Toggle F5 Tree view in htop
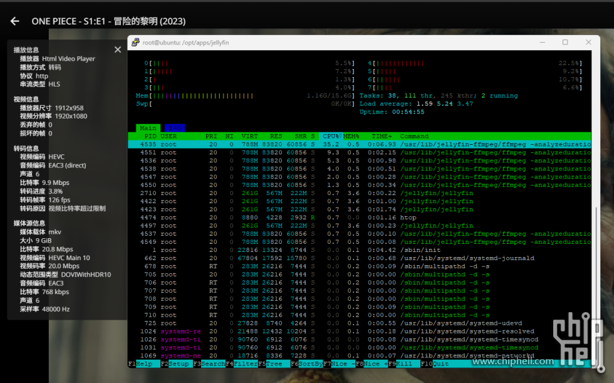 point(274,364)
